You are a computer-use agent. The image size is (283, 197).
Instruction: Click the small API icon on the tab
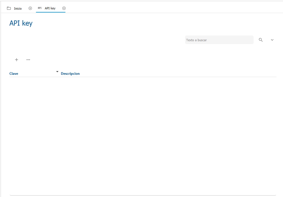39,8
